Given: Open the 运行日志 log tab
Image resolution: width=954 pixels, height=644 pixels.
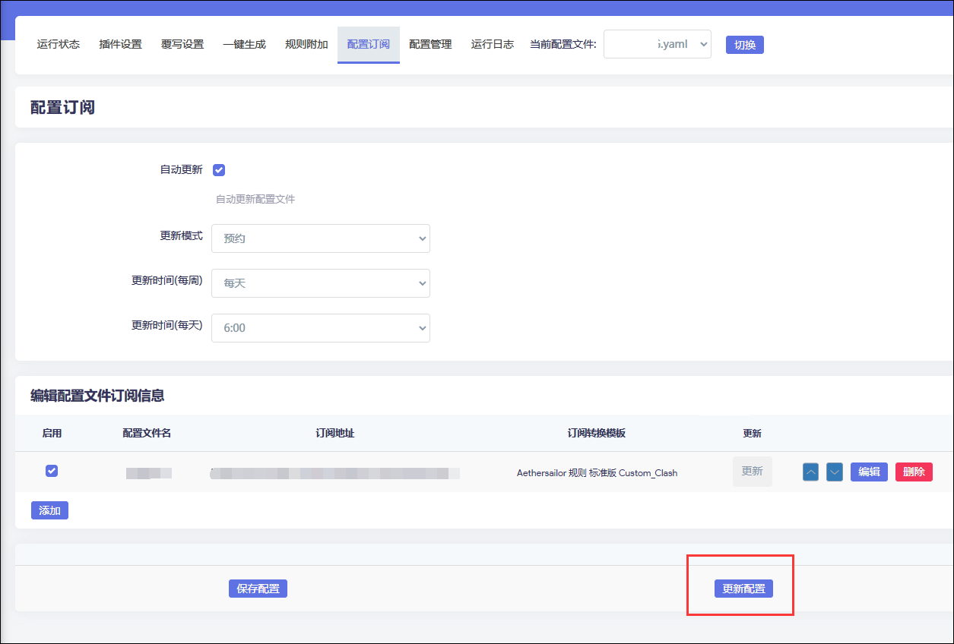Looking at the screenshot, I should 492,44.
